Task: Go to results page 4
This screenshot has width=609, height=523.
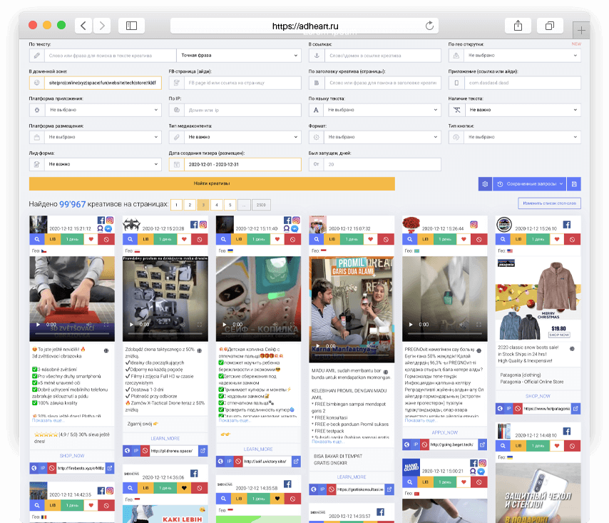Action: (x=217, y=205)
